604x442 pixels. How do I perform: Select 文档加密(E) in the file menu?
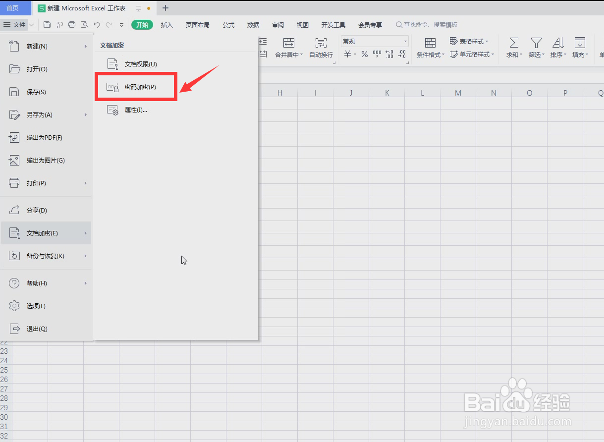(47, 233)
